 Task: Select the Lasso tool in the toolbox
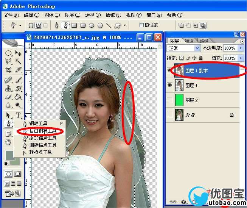(x=8, y=61)
